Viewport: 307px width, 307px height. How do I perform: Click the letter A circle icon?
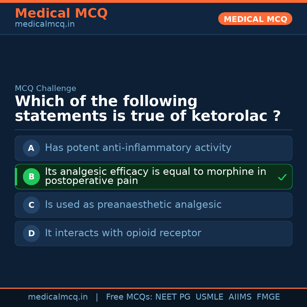(x=31, y=148)
